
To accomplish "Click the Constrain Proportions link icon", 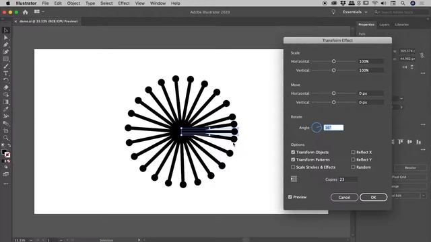I will [422, 55].
